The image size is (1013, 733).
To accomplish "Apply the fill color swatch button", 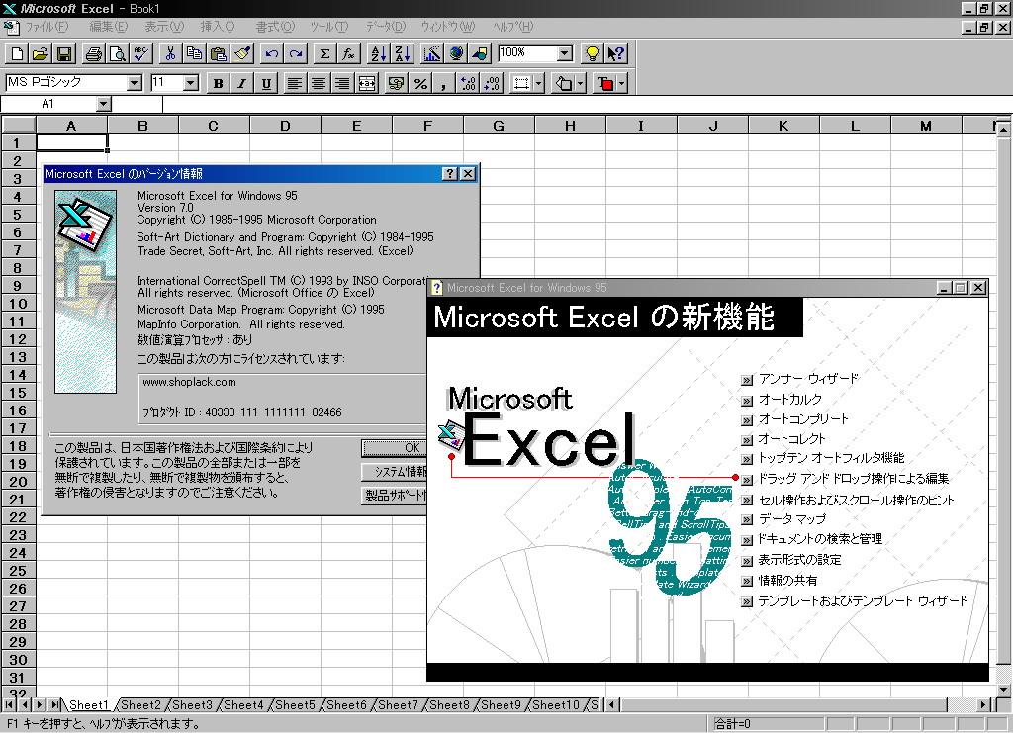I will (x=563, y=83).
